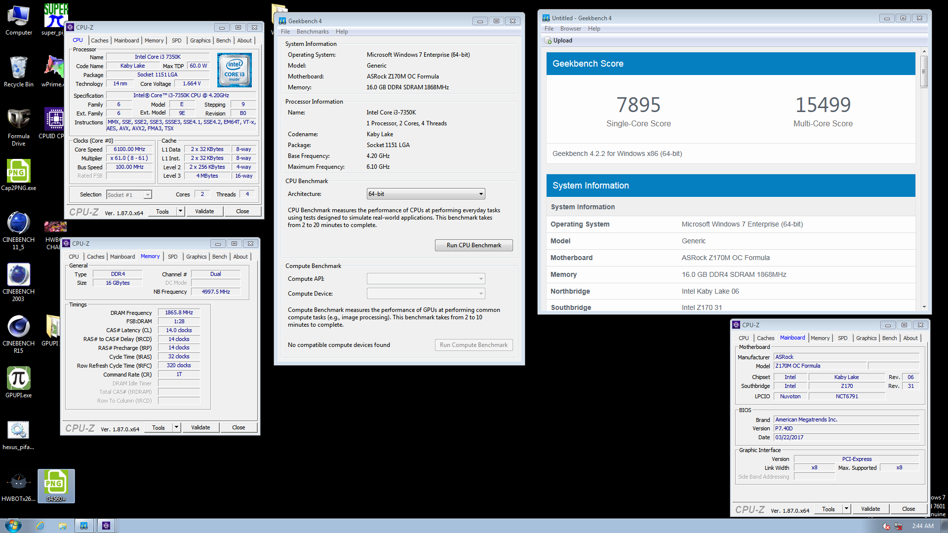Open About tab in CPU-Z Memory window
948x533 pixels.
click(x=240, y=257)
